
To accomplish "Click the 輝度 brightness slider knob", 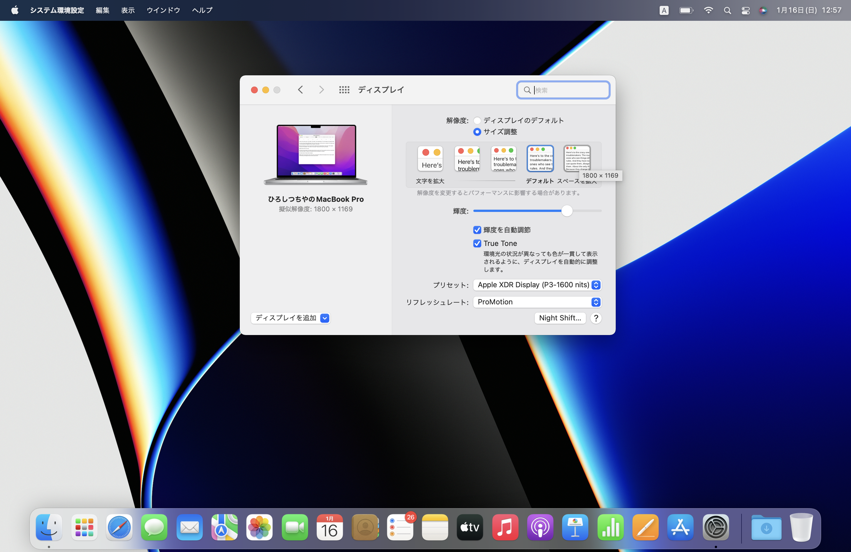I will tap(567, 211).
